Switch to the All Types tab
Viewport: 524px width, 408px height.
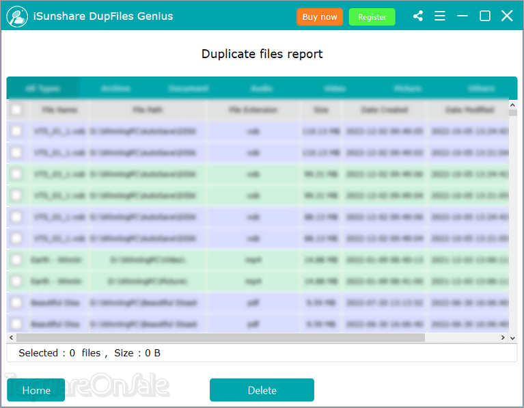[43, 88]
